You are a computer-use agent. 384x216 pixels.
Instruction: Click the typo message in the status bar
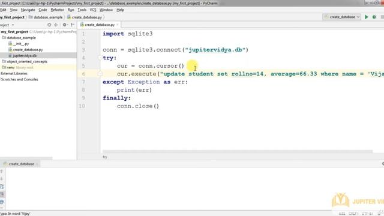(15, 214)
